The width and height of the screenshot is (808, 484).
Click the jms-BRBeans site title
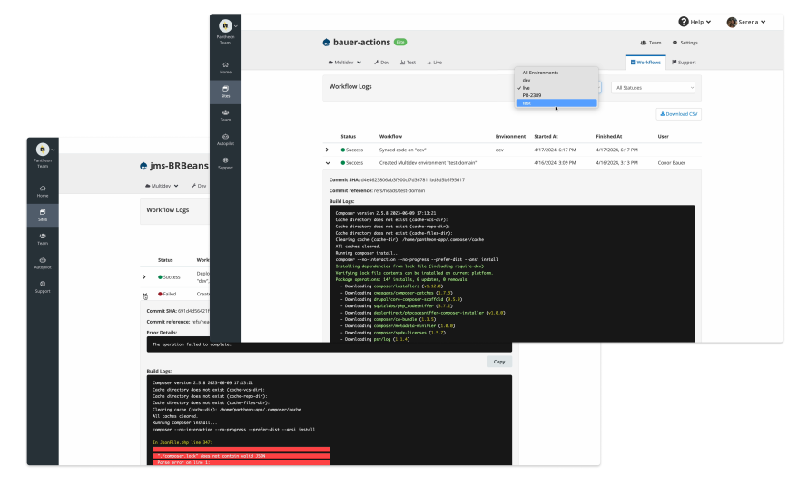[x=179, y=166]
